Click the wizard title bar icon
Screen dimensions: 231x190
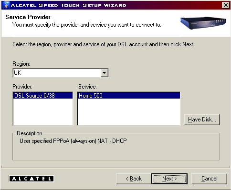[6, 5]
